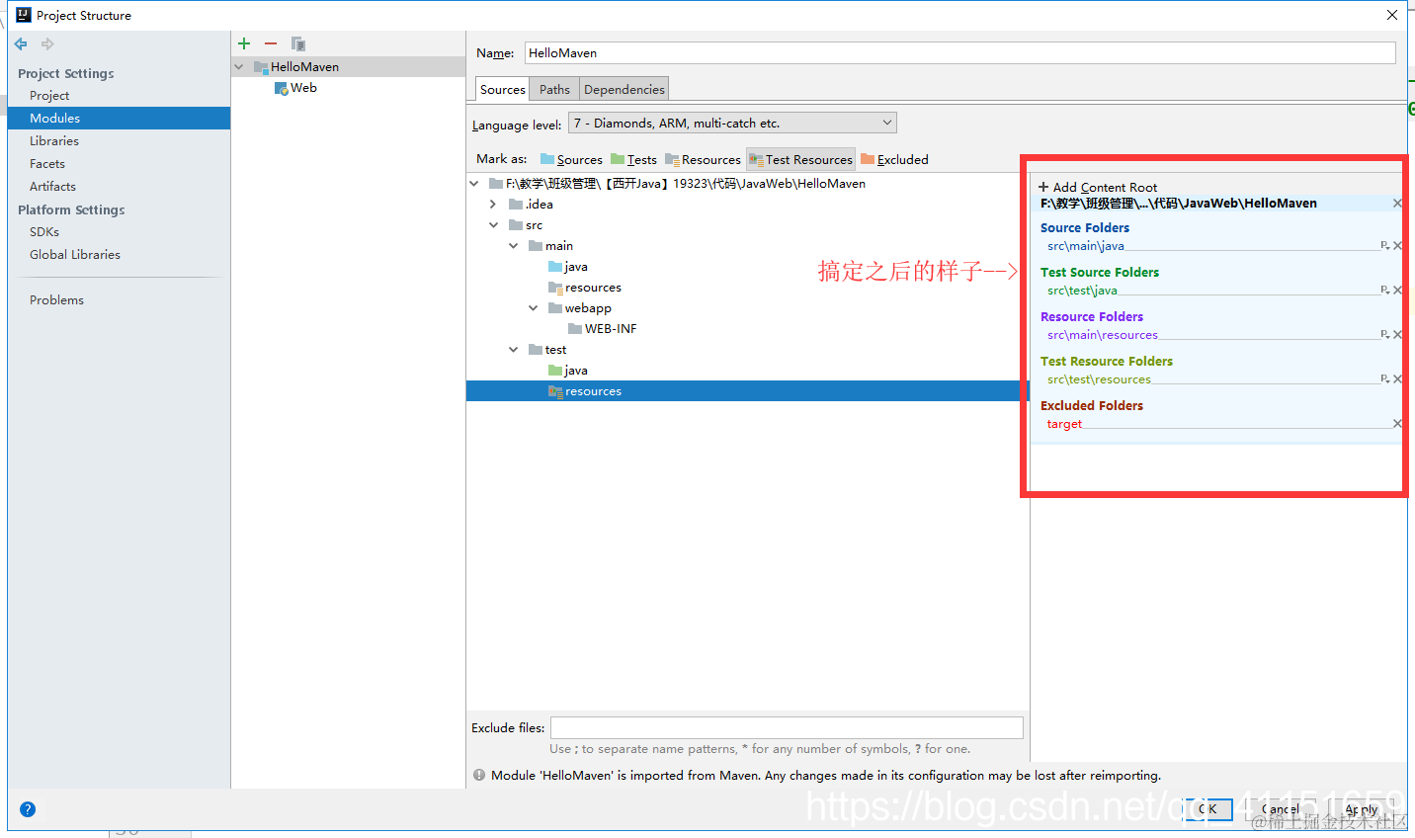Click the Cancel button
The height and width of the screenshot is (838, 1415).
point(1282,809)
